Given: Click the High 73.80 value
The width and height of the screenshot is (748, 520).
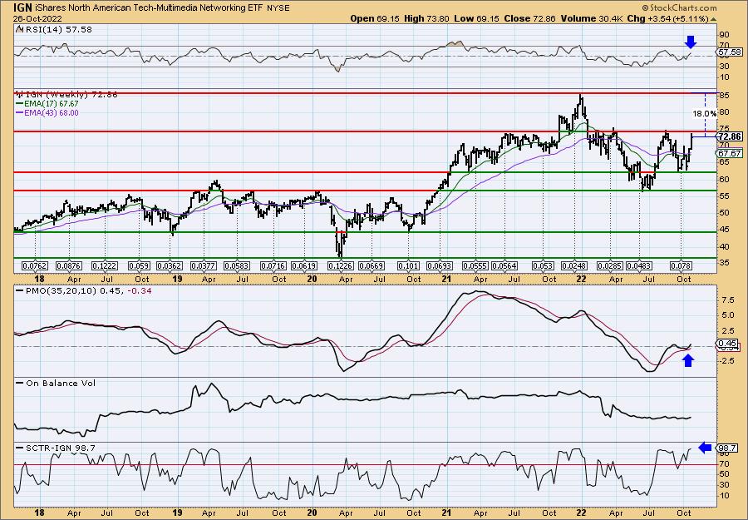Looking at the screenshot, I should 426,18.
